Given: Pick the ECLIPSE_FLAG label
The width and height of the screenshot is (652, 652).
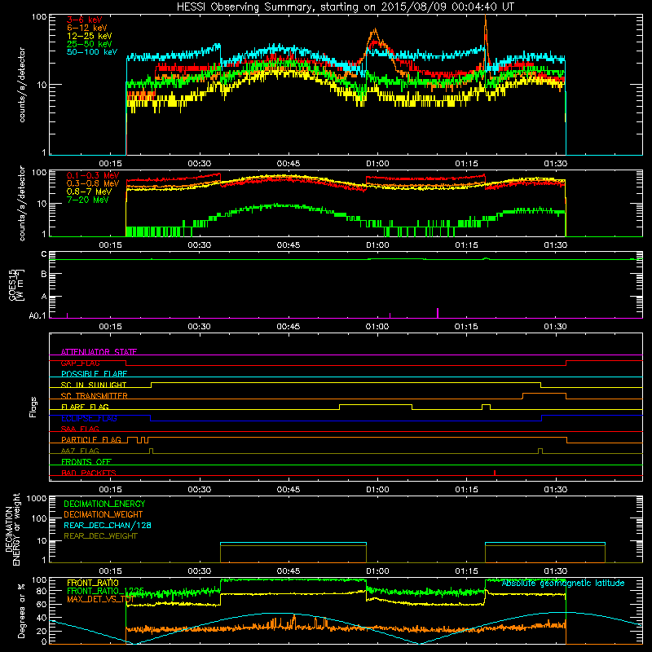Looking at the screenshot, I should coord(89,418).
